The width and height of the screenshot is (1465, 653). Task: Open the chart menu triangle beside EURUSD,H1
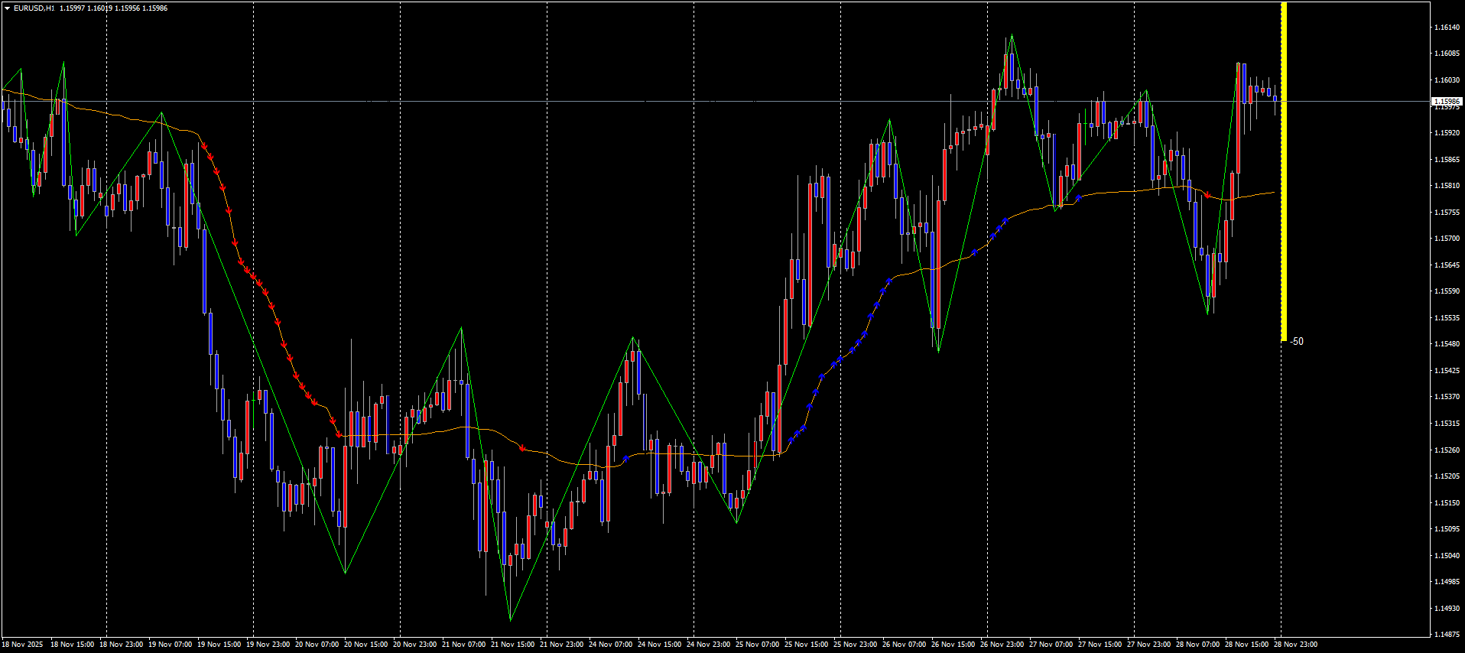[x=7, y=8]
